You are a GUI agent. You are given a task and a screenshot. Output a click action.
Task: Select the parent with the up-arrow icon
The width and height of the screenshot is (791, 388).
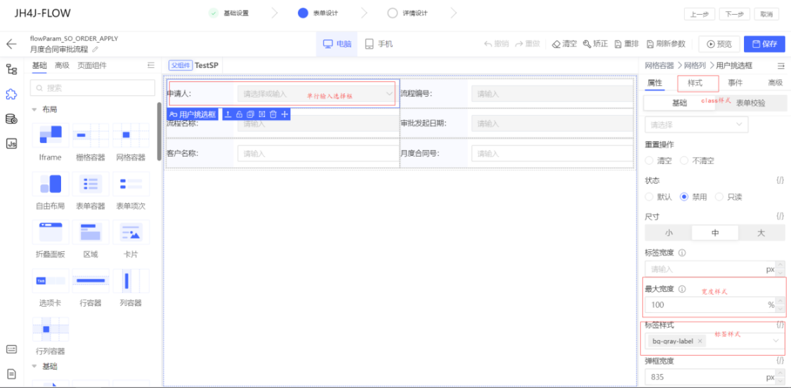(x=228, y=114)
